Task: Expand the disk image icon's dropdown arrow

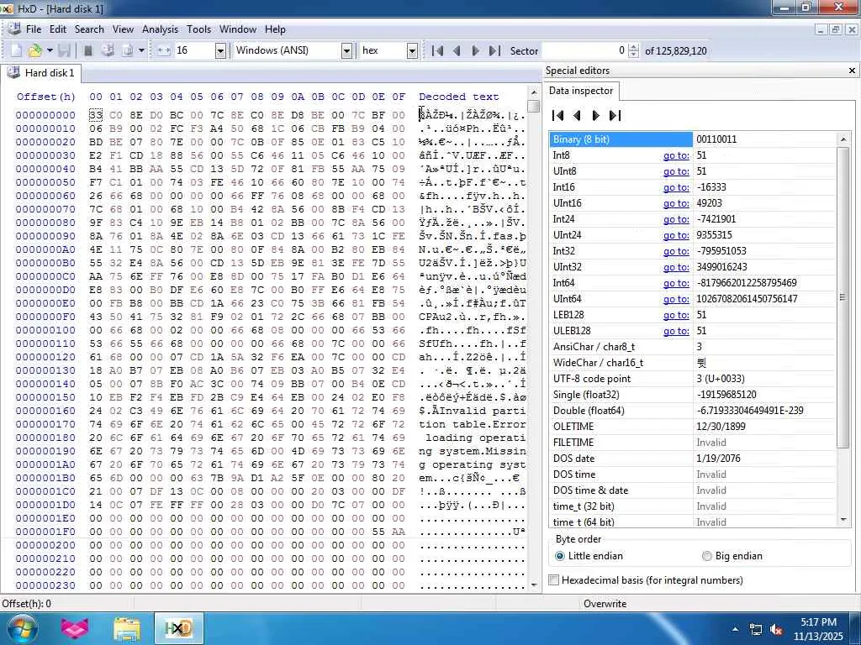Action: 141,50
